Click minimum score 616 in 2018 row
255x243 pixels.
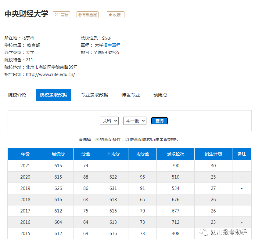(x=58, y=200)
